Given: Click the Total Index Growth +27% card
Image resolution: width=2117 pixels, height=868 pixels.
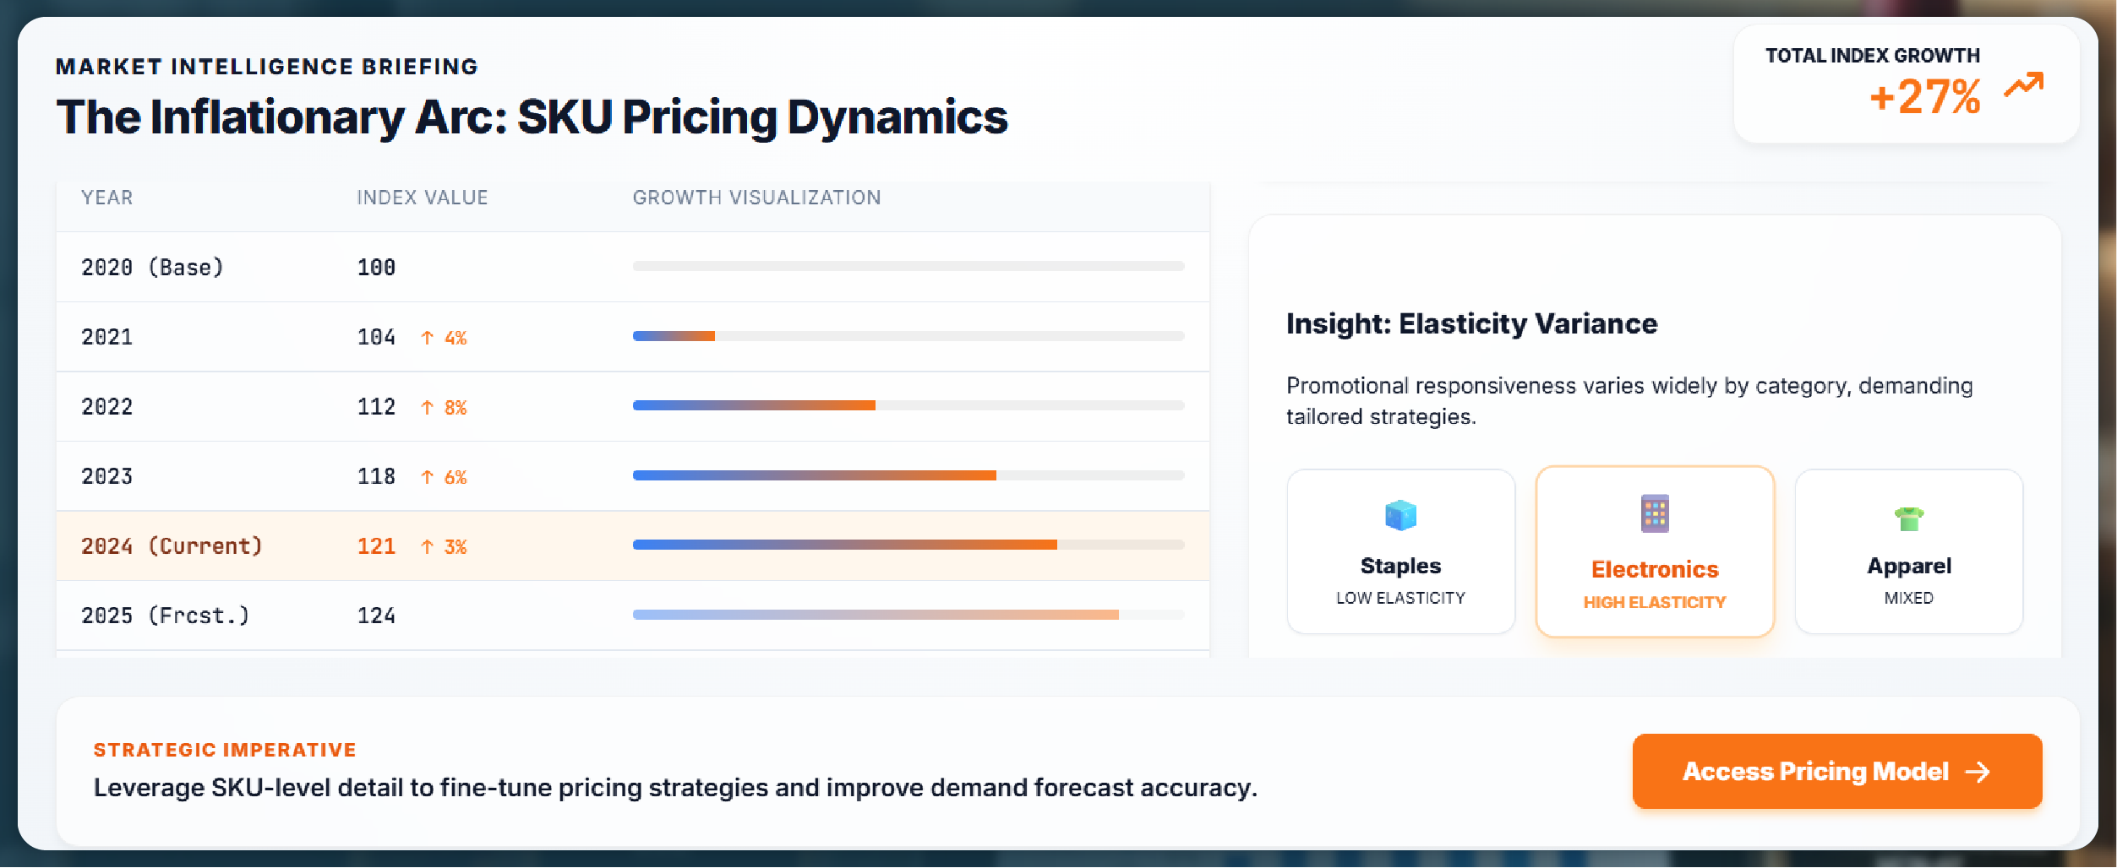Looking at the screenshot, I should [x=1906, y=84].
